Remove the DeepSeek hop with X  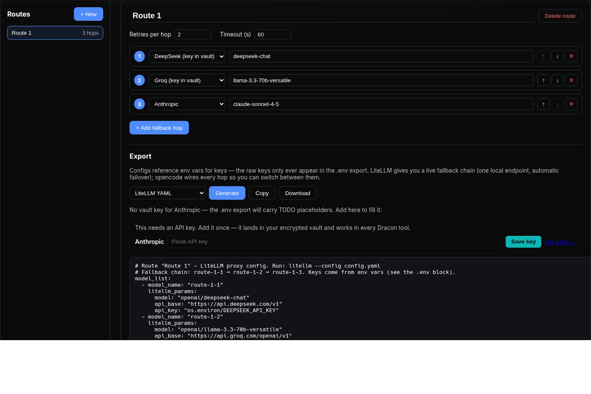pos(571,56)
